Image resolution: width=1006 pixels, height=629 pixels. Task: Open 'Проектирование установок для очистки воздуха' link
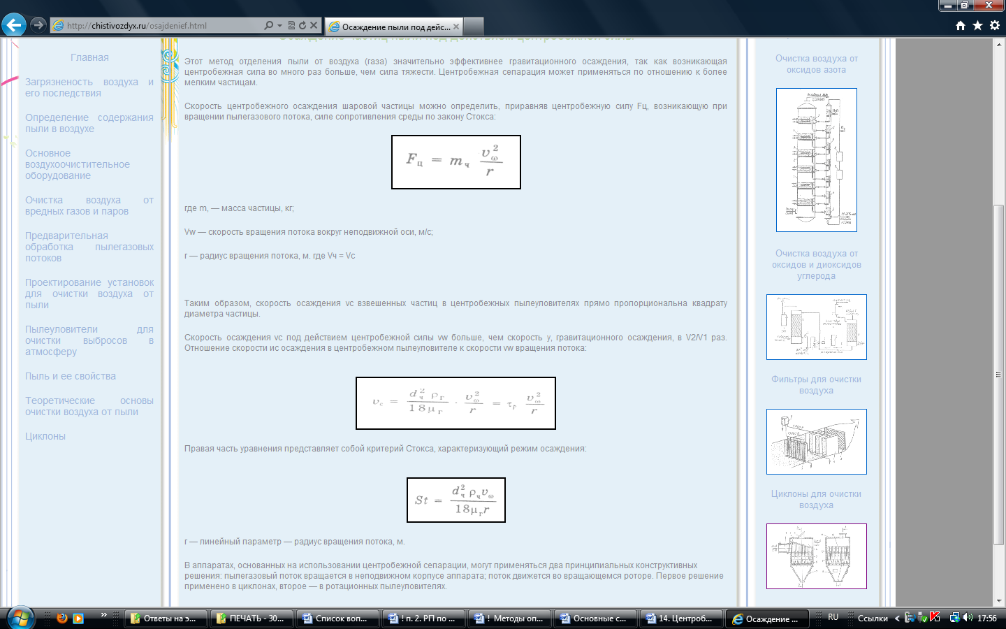pyautogui.click(x=89, y=294)
